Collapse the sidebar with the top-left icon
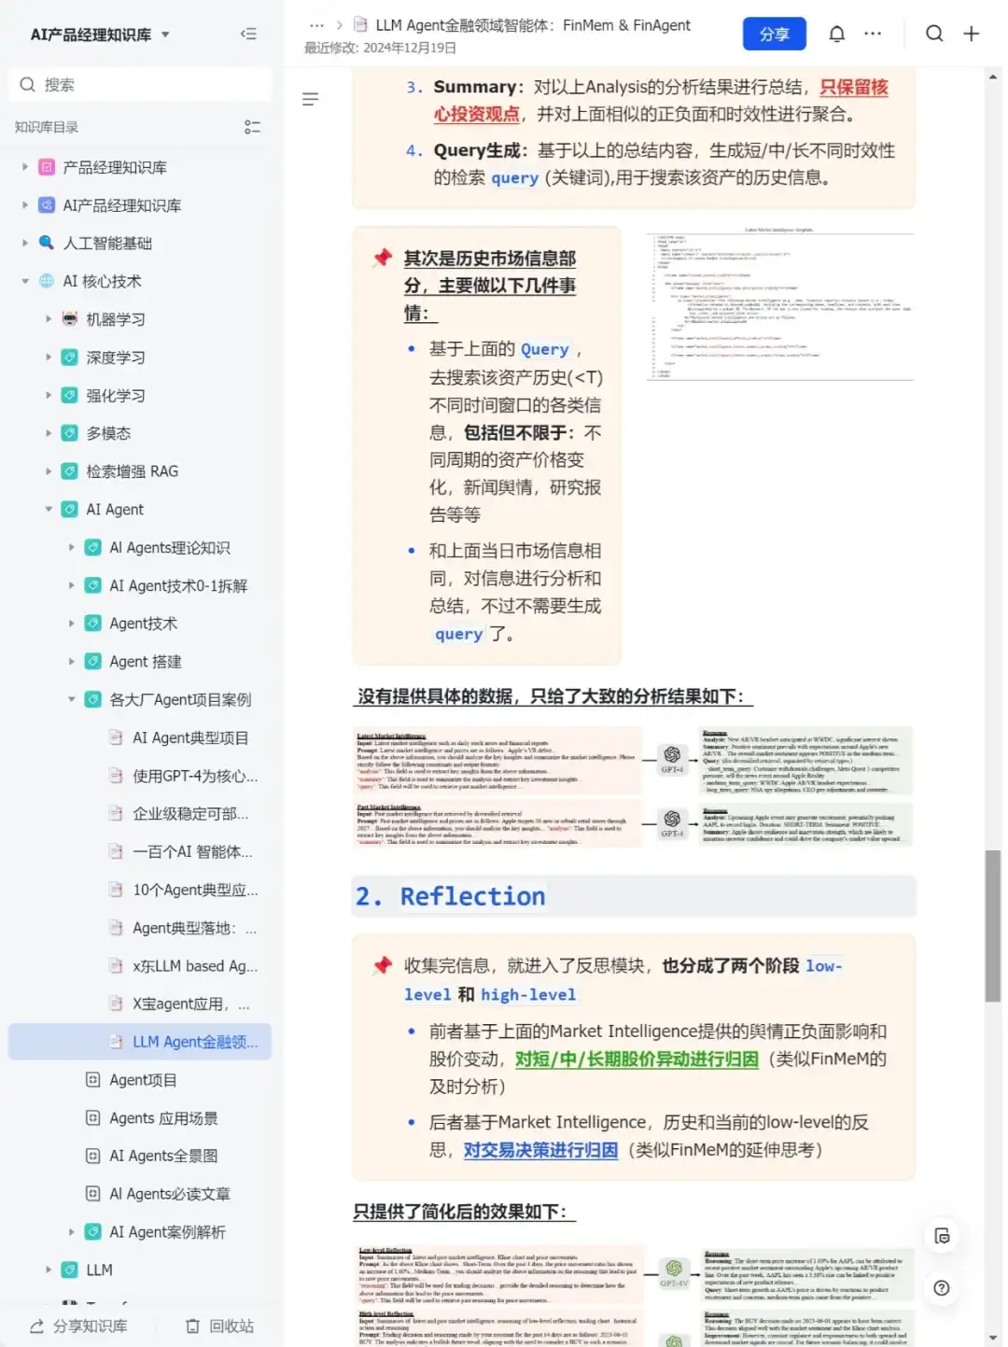 [x=248, y=34]
